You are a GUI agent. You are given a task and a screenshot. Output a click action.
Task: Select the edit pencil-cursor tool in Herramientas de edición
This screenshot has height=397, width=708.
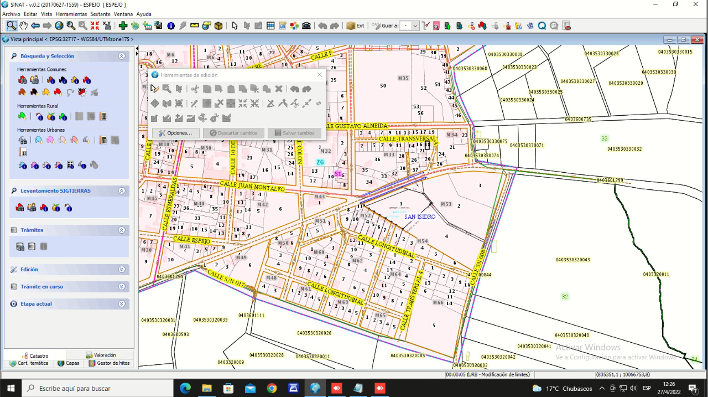(x=155, y=89)
